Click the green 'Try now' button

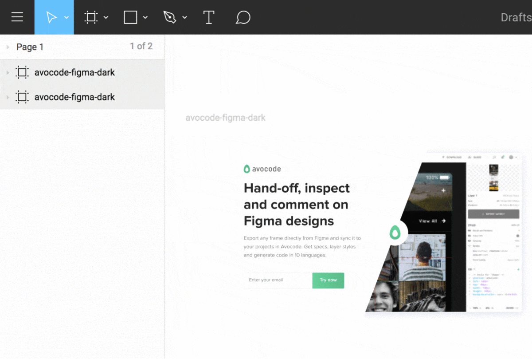328,280
